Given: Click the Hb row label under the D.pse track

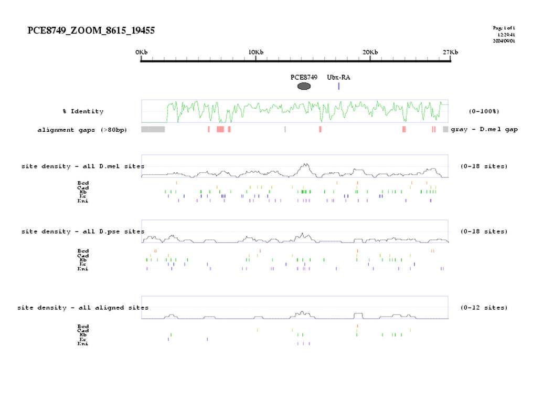Looking at the screenshot, I should coord(83,259).
